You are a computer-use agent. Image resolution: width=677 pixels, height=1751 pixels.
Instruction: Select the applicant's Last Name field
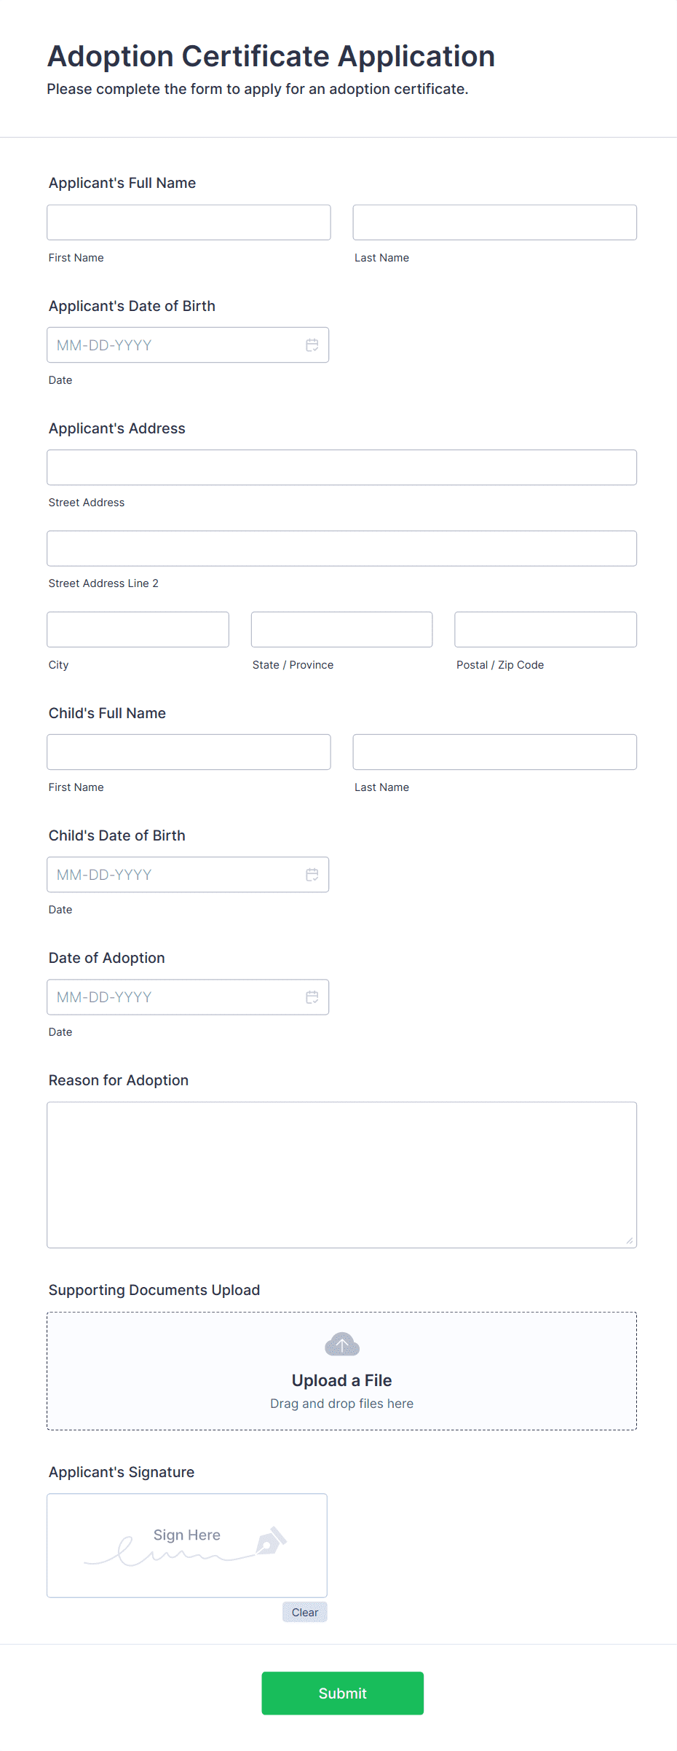(494, 223)
